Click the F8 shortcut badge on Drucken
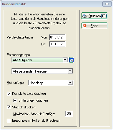This screenshot has width=113, height=130. pyautogui.click(x=104, y=16)
